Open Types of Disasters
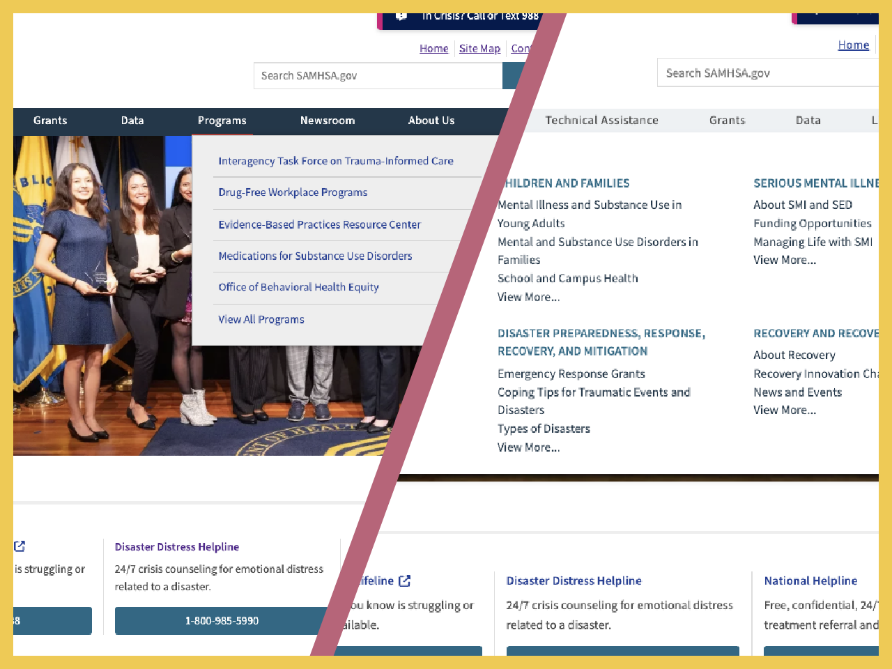This screenshot has width=892, height=669. [x=544, y=429]
